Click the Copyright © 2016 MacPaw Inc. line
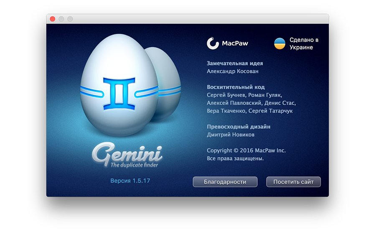The width and height of the screenshot is (376, 232). click(x=246, y=150)
